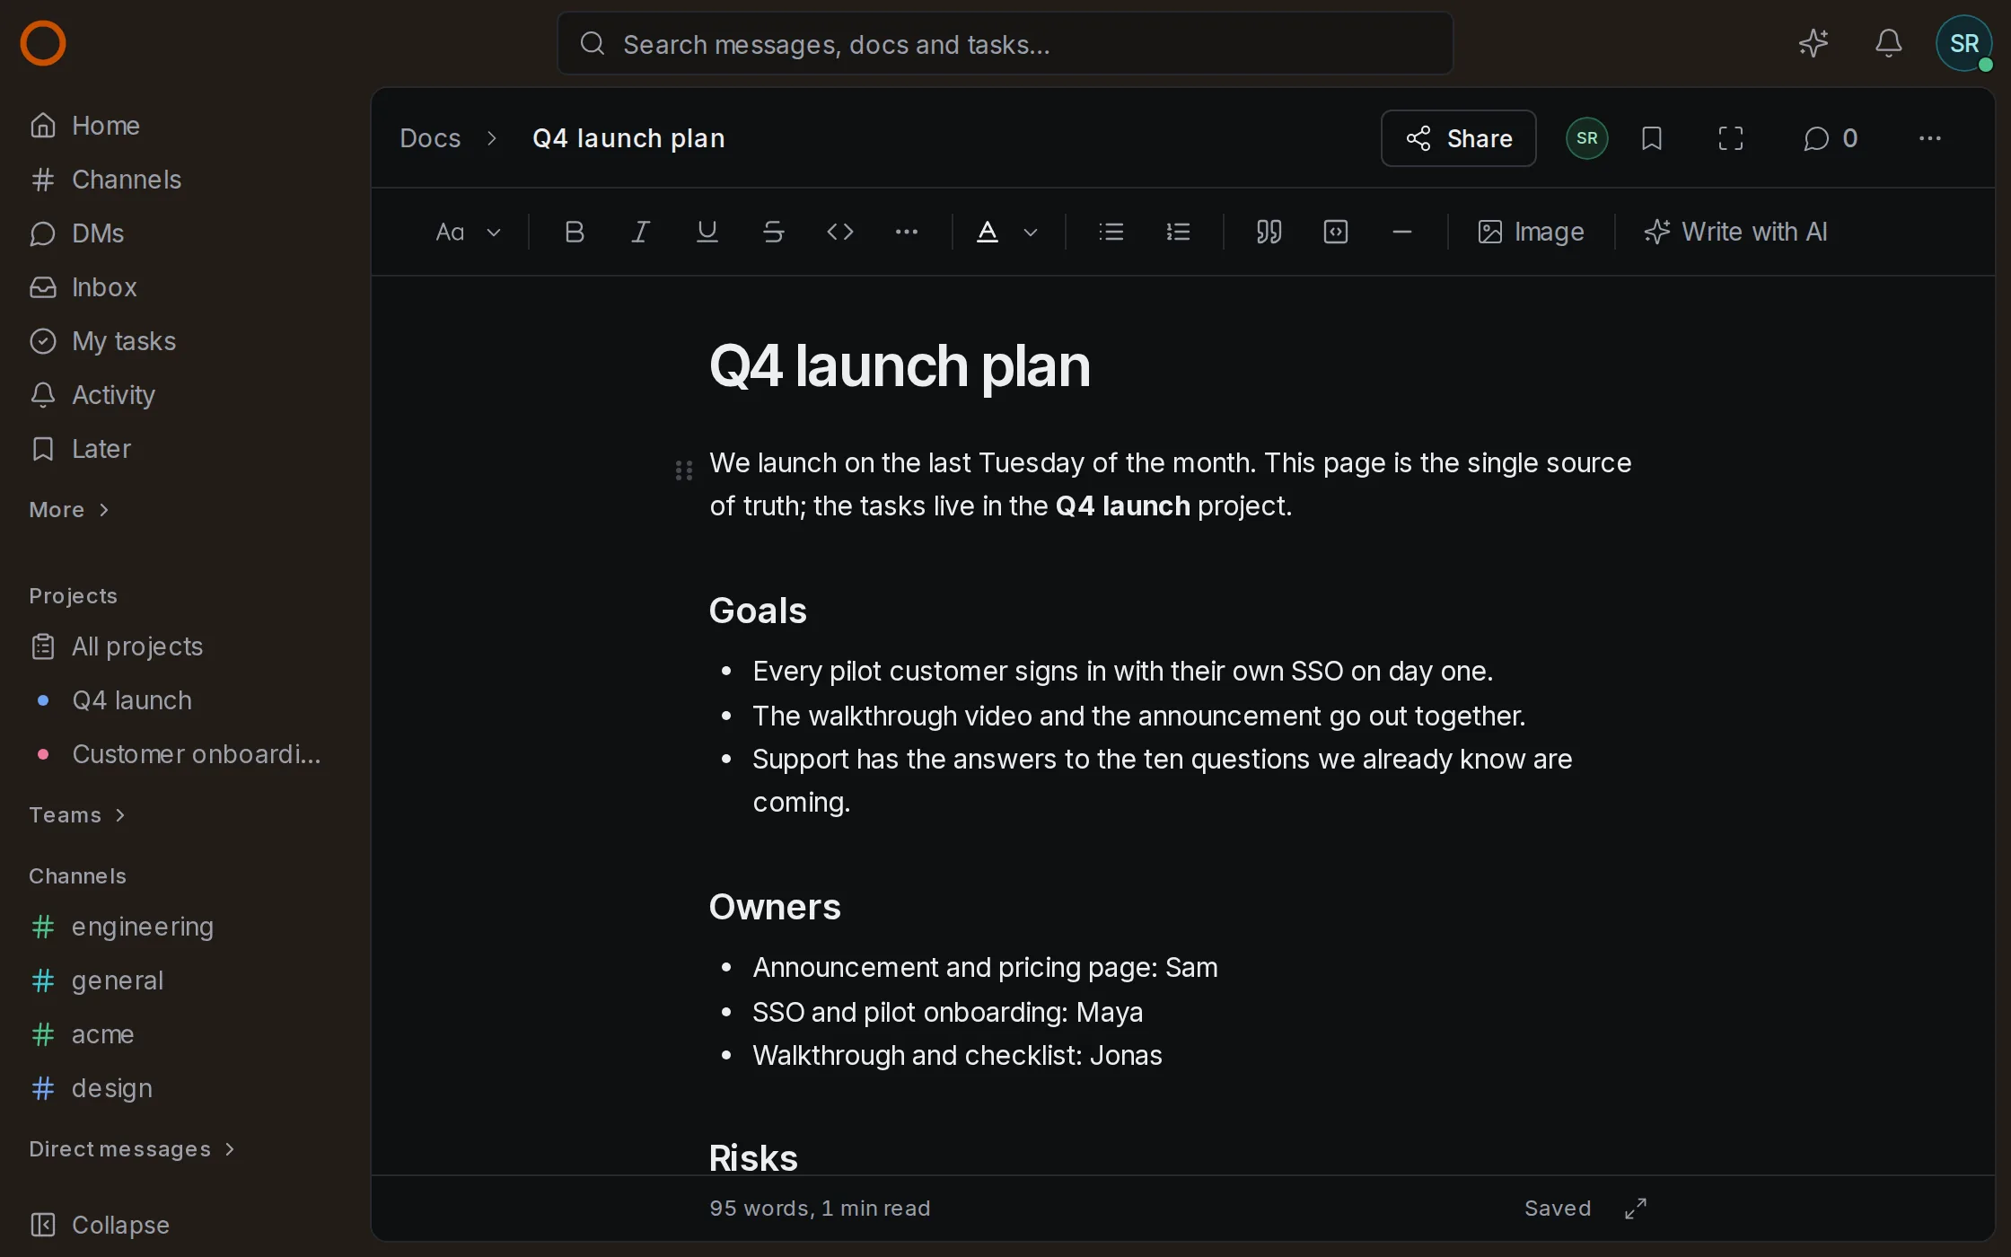
Task: Open the Activity feed
Action: click(185, 395)
